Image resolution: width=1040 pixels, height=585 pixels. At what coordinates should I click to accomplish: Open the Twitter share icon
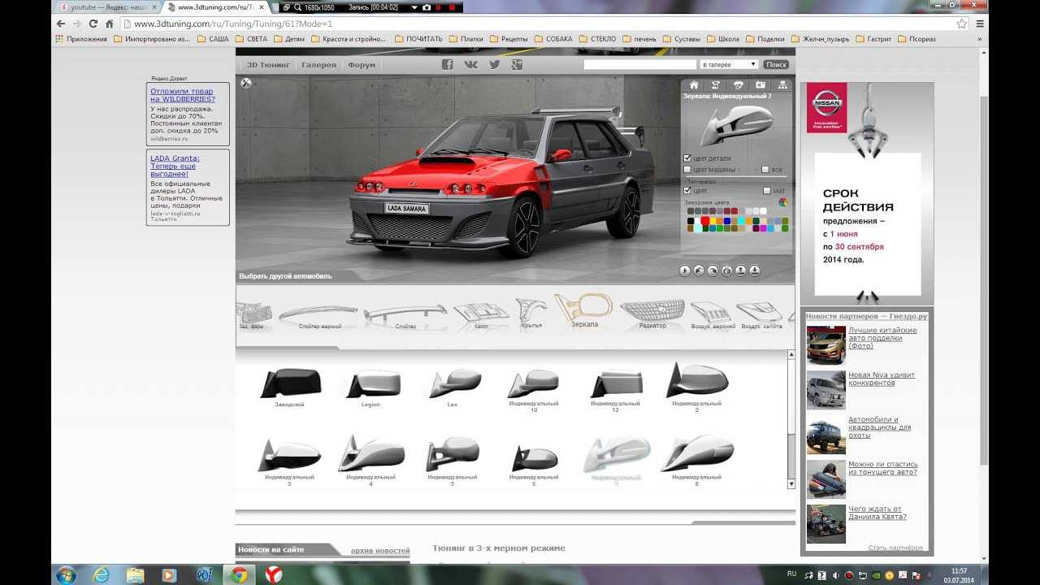[x=494, y=64]
